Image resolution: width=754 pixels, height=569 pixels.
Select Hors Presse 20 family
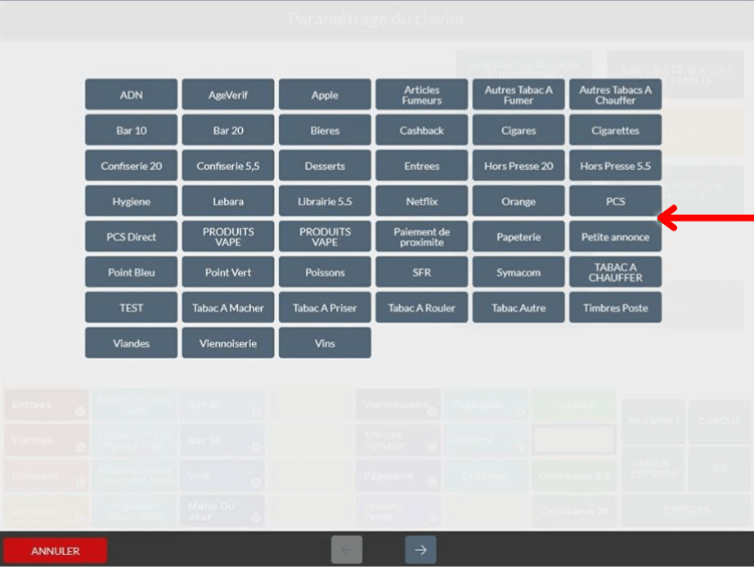tap(518, 166)
